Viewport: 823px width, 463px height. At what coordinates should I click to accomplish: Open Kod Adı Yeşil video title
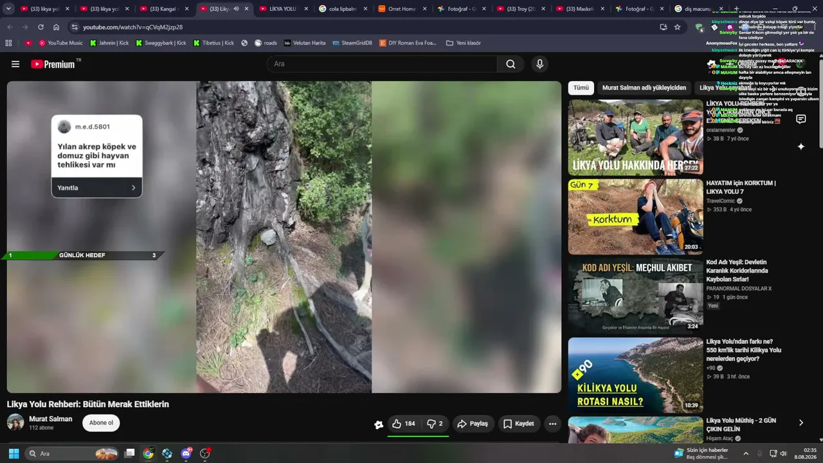point(737,271)
